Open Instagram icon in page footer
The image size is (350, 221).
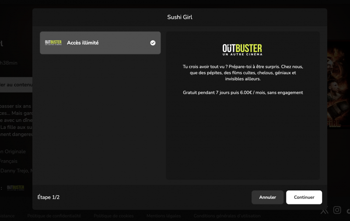pyautogui.click(x=337, y=210)
